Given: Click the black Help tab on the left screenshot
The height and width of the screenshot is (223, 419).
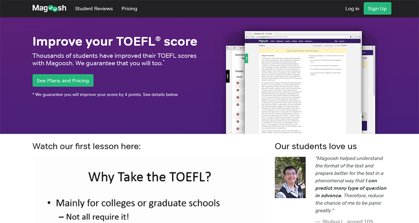Looking at the screenshot, I should pos(228,76).
